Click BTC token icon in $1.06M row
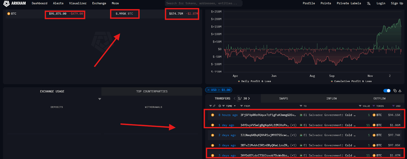This screenshot has width=407, height=159. pyautogui.click(x=374, y=125)
